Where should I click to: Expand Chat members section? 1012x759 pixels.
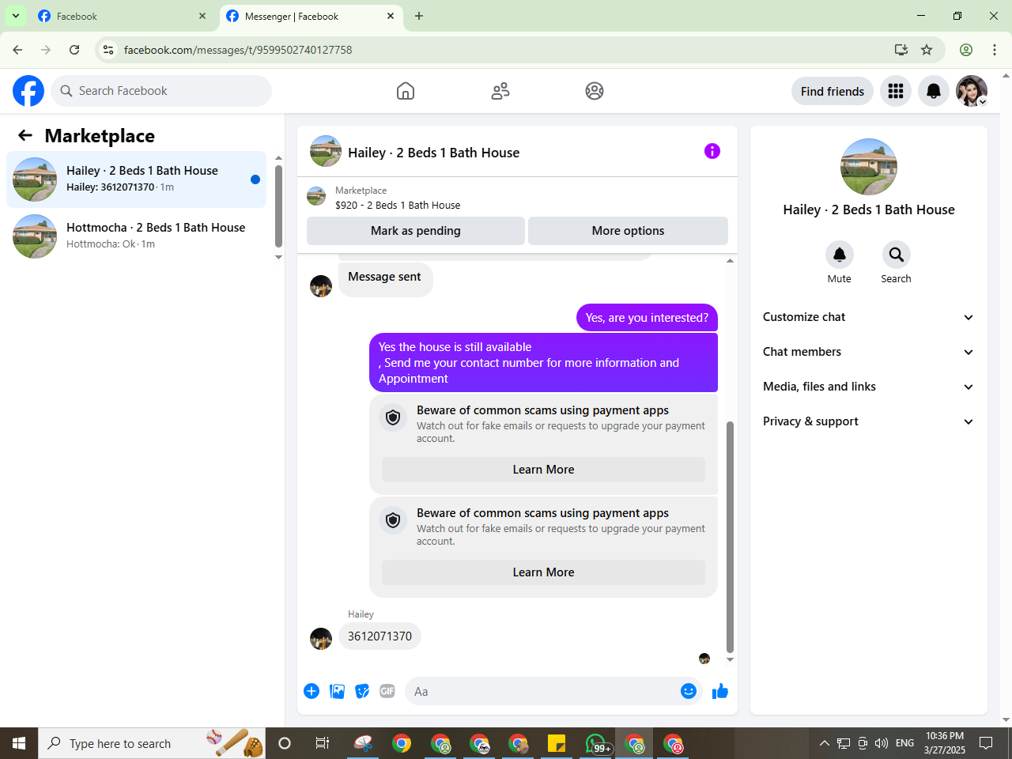point(868,352)
